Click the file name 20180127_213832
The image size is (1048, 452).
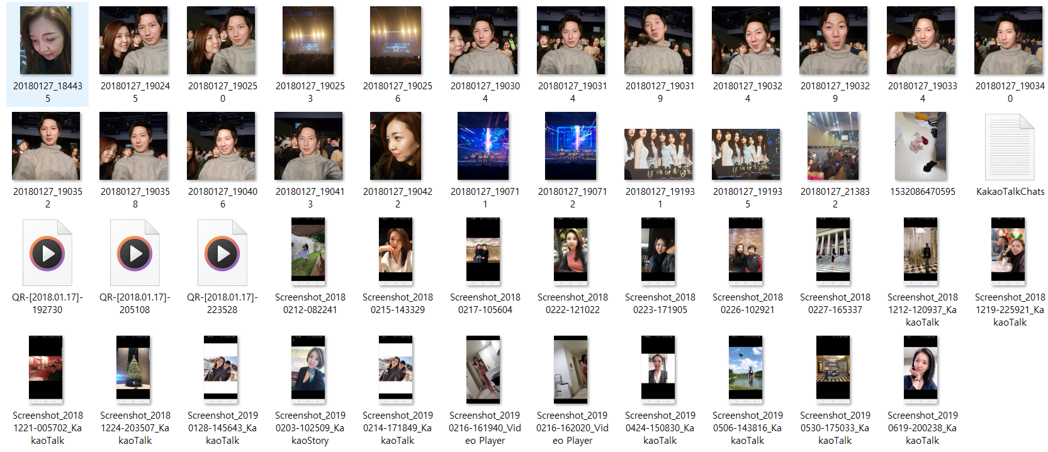(835, 198)
